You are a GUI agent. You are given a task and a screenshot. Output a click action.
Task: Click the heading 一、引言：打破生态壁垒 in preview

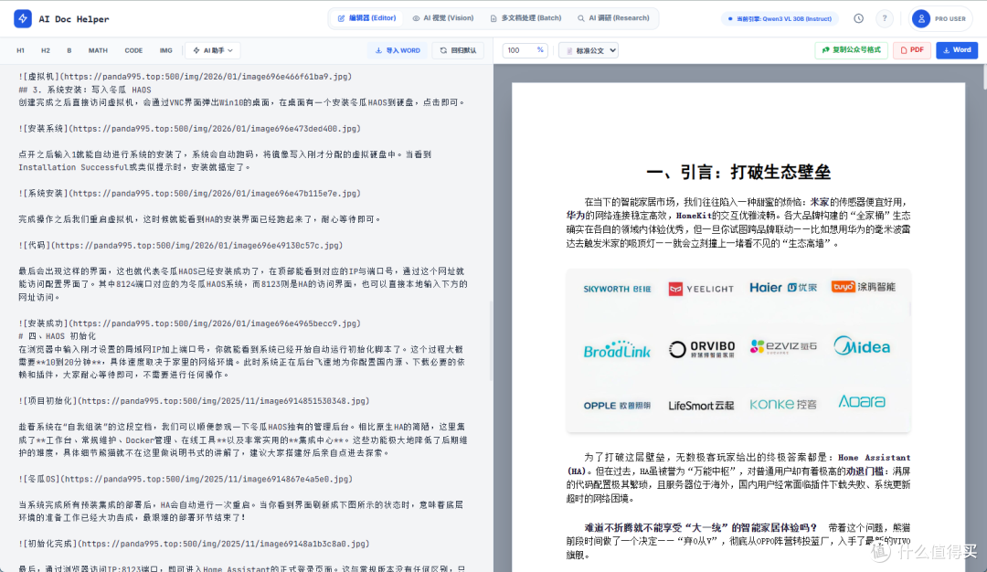pyautogui.click(x=738, y=173)
